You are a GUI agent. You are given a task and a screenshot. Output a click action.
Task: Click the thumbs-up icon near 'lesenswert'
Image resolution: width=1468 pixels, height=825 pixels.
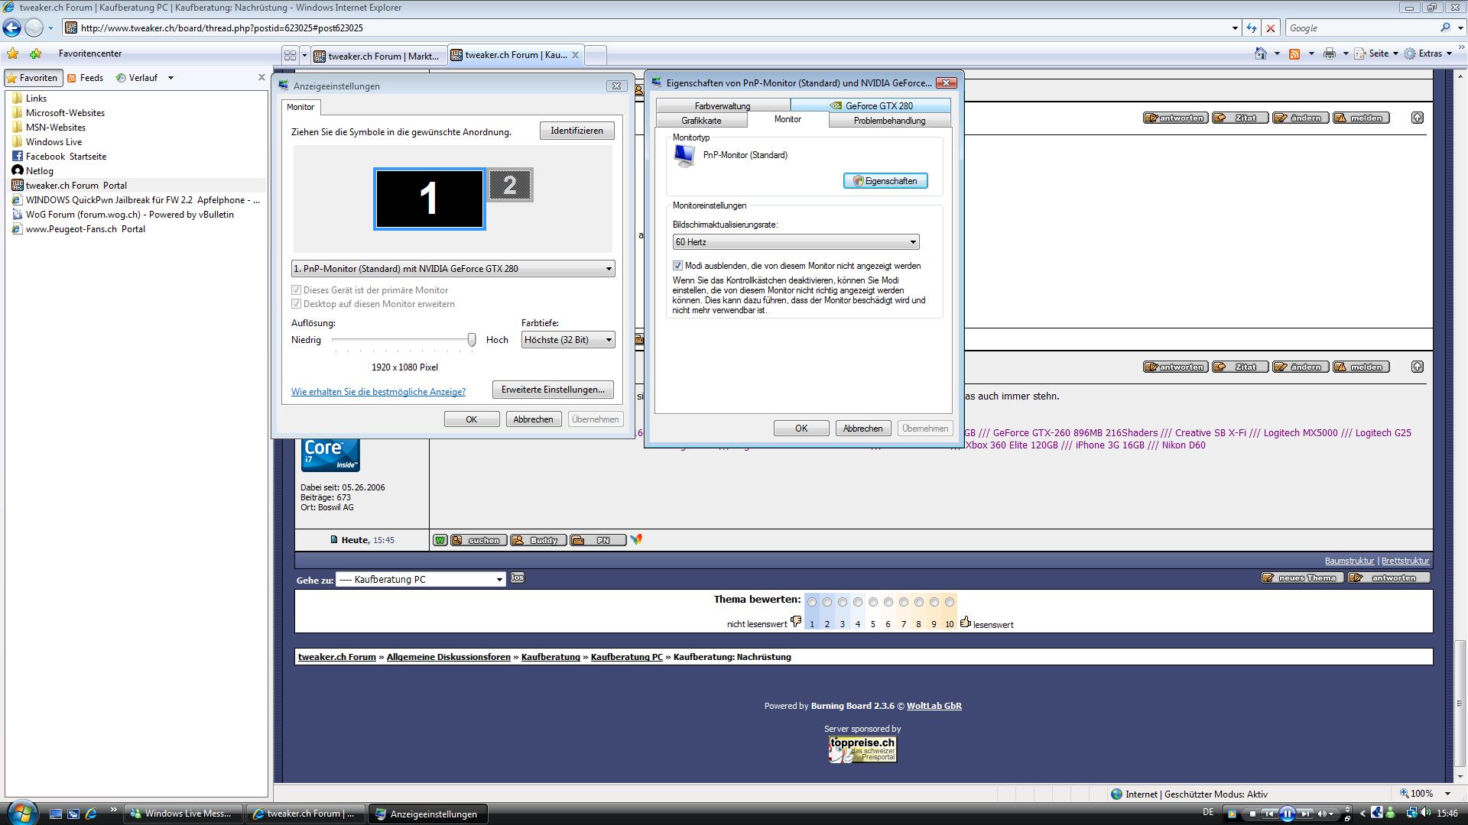coord(966,622)
